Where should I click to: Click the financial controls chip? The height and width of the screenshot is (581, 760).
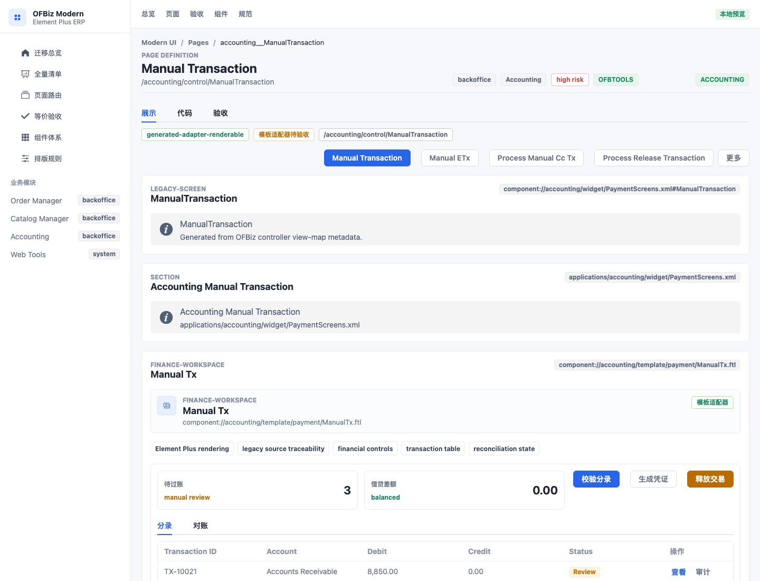coord(365,449)
